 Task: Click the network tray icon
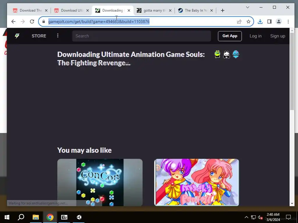tap(253, 217)
